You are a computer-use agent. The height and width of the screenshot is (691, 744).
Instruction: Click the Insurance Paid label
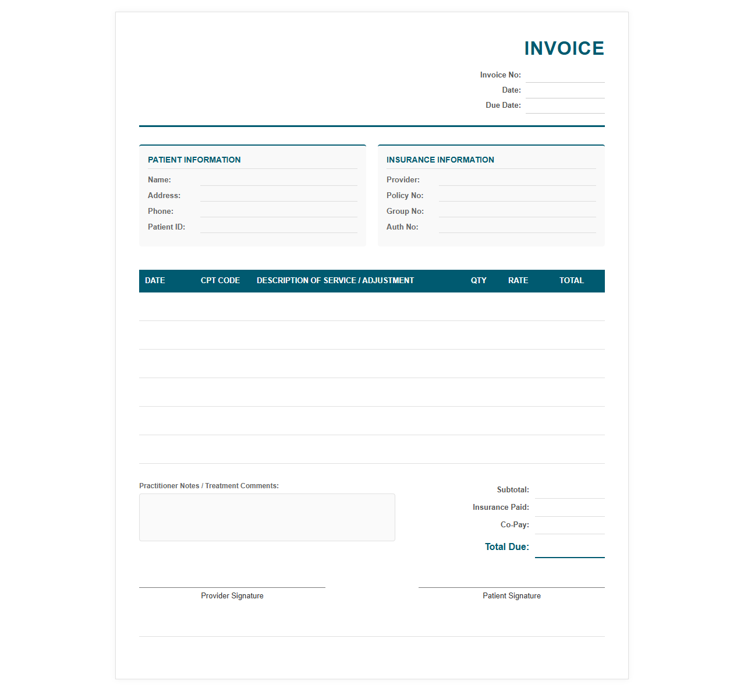point(501,507)
